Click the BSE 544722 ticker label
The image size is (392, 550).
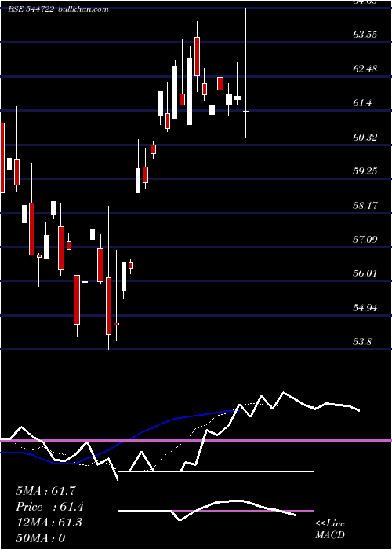31,9
